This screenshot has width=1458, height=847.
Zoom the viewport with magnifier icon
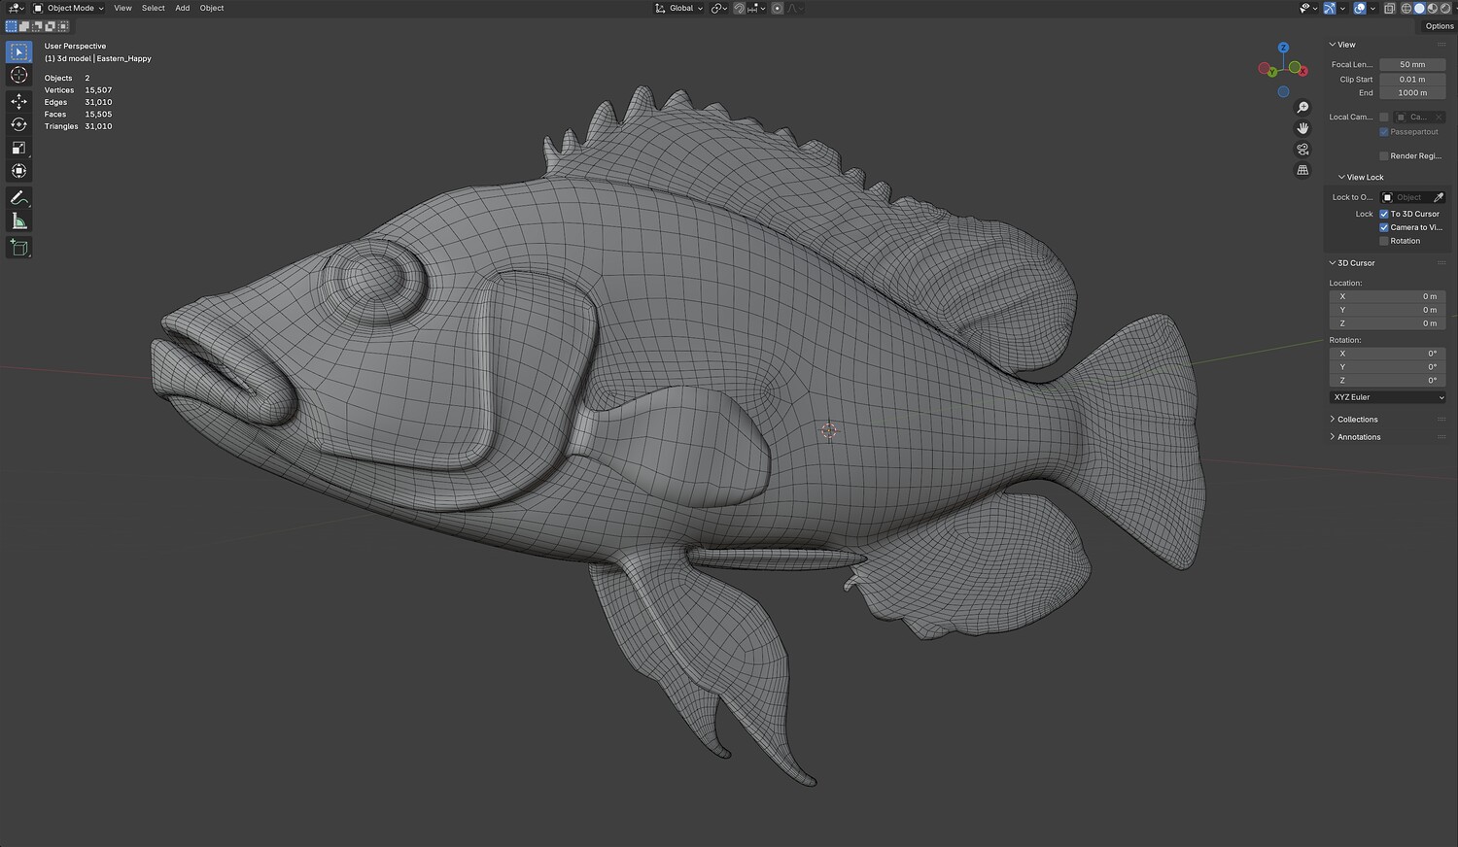(x=1302, y=108)
